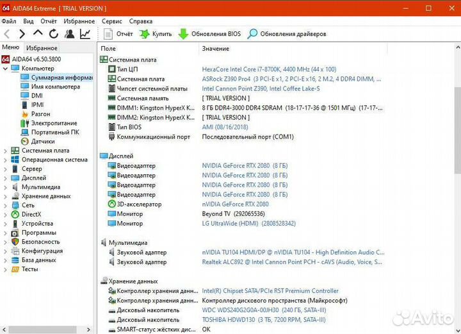The image size is (461, 334).
Task: Open the Отчёт menu in menu bar
Action: pyautogui.click(x=49, y=21)
